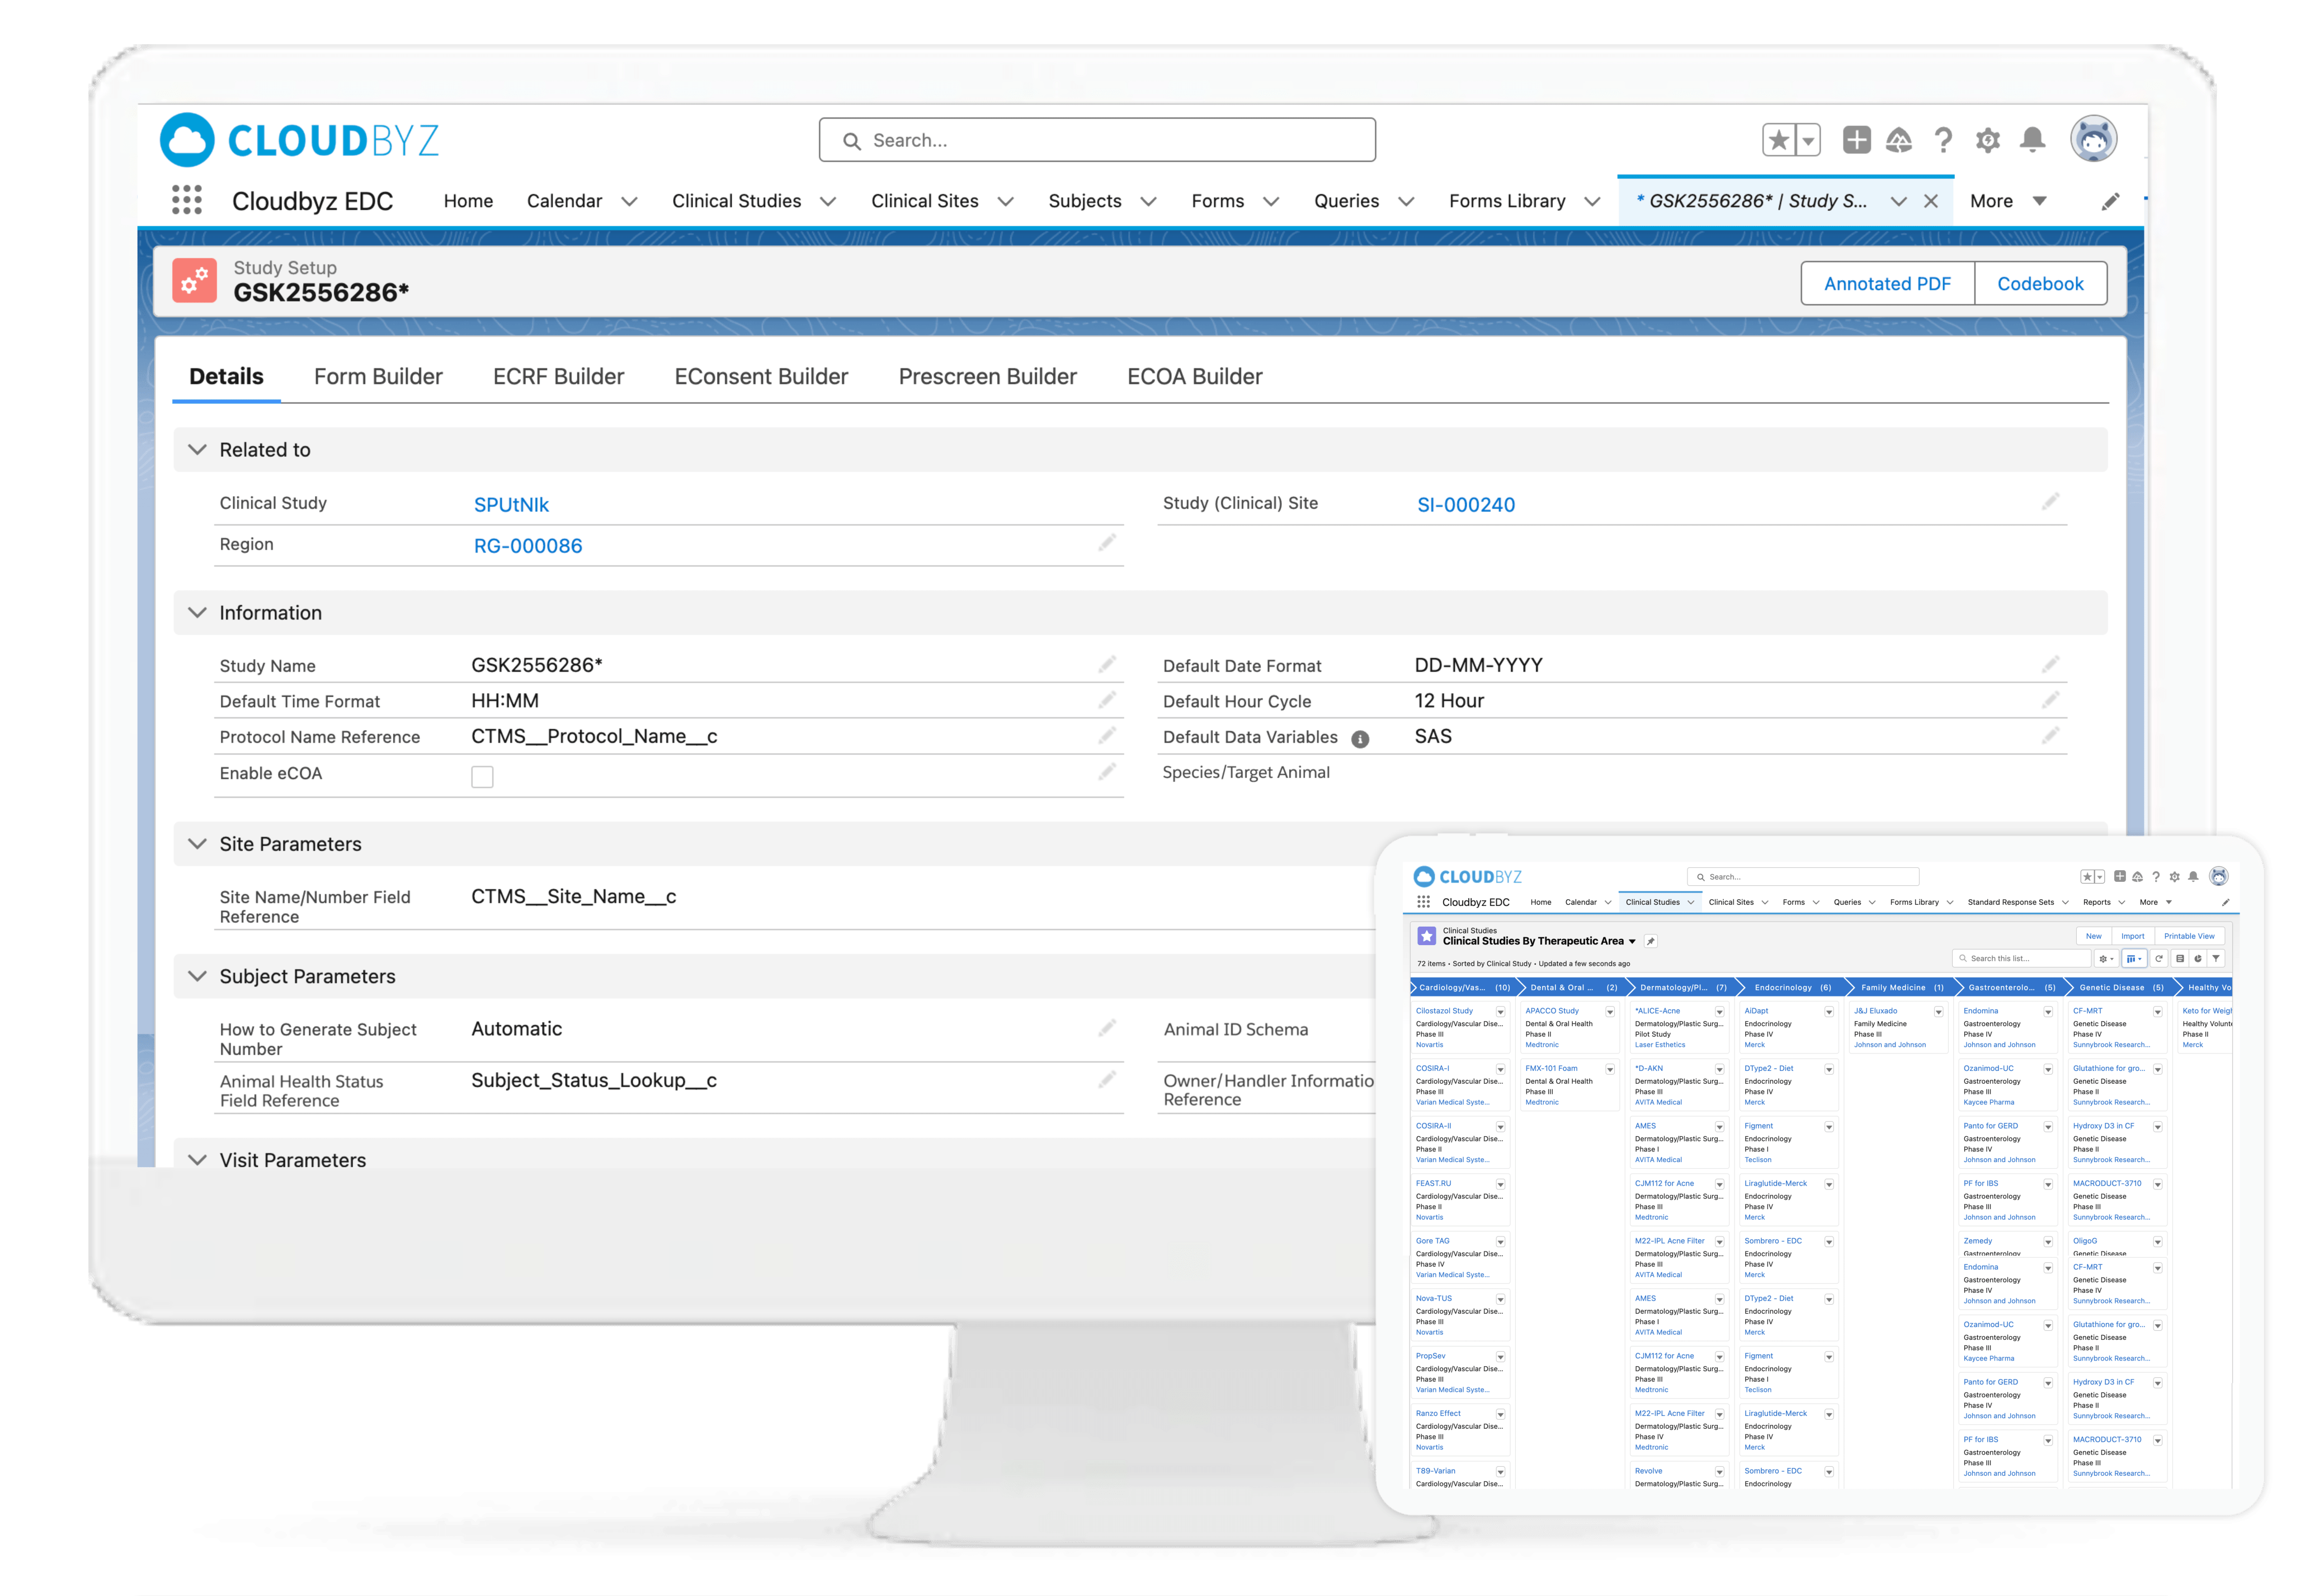Collapse the Information section

[x=197, y=612]
